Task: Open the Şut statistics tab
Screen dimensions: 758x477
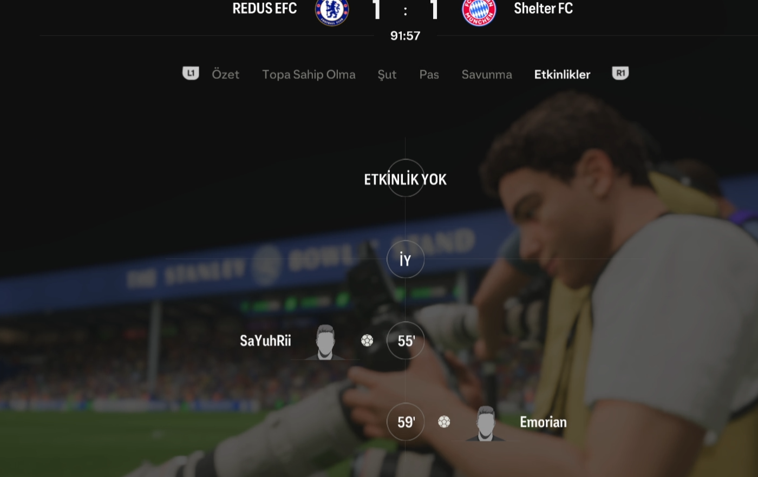Action: click(x=387, y=75)
